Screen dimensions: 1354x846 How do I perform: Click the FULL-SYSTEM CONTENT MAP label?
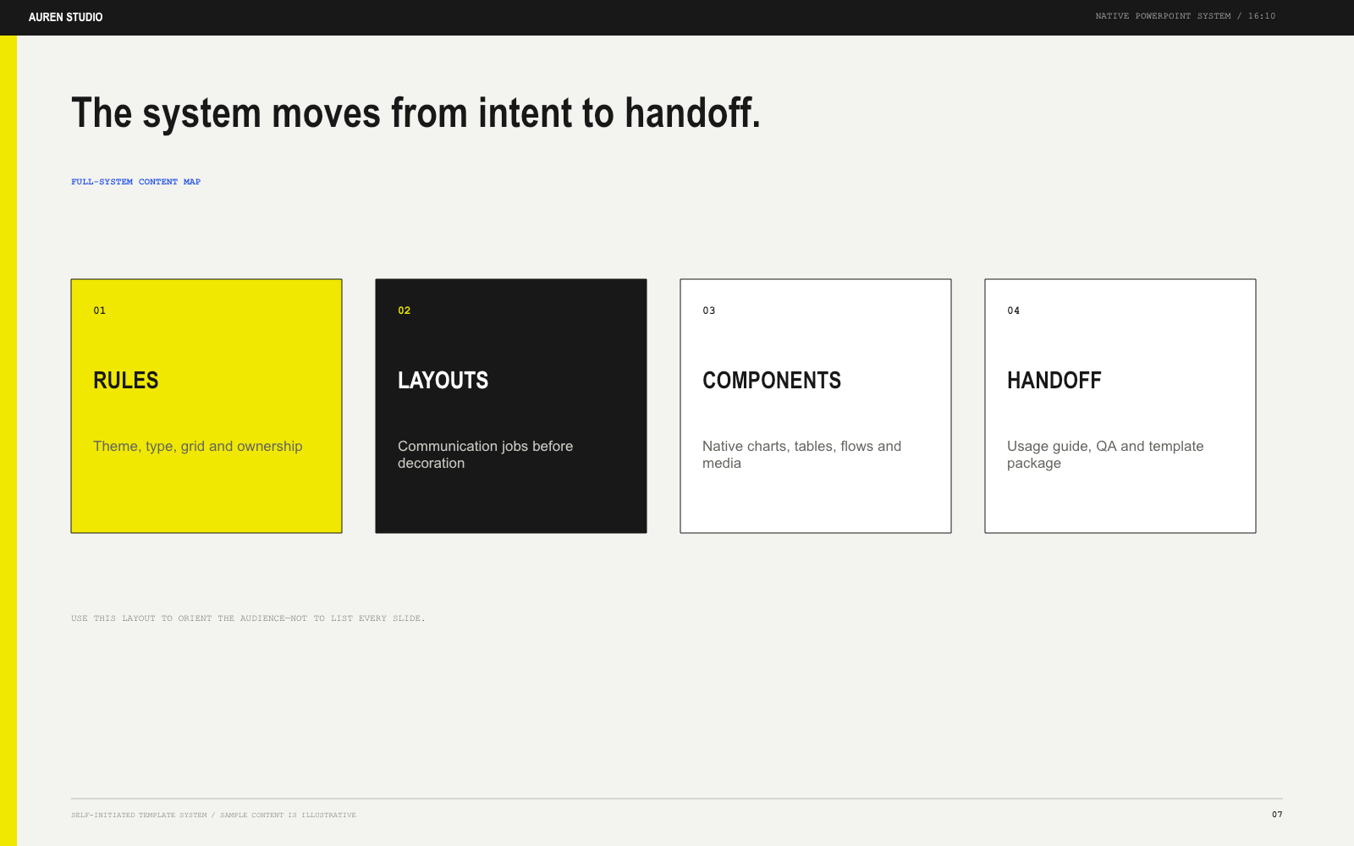coord(135,182)
